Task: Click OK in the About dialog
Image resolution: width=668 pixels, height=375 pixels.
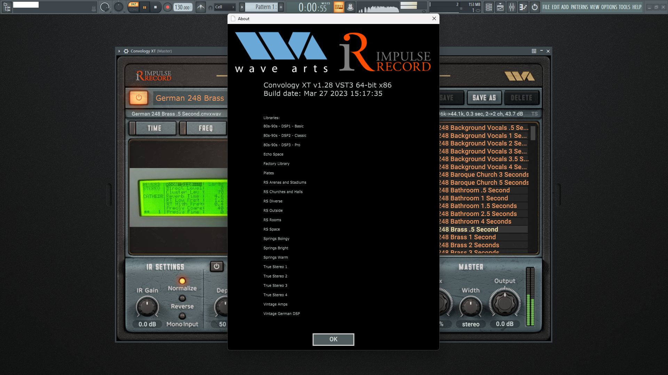Action: point(333,339)
